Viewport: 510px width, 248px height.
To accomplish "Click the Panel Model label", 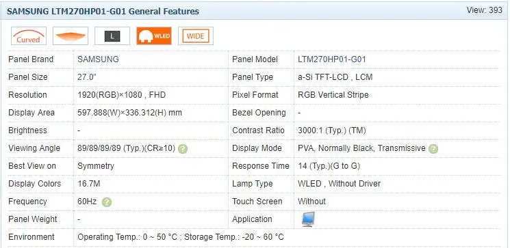I will [x=255, y=59].
